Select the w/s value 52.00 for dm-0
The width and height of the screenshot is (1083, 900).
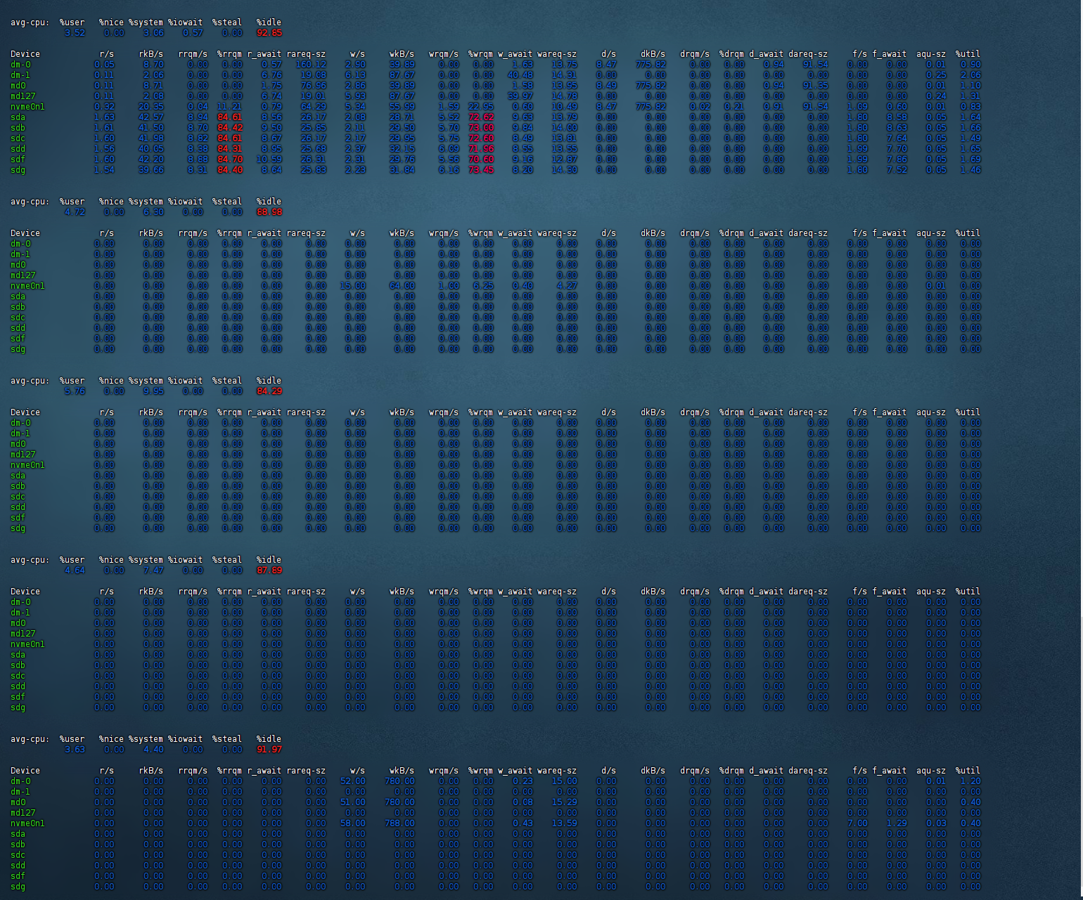click(x=353, y=781)
